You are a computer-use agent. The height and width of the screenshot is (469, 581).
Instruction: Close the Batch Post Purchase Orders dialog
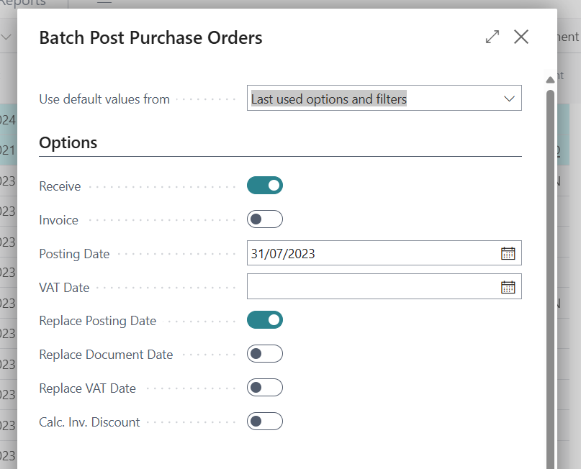(521, 37)
